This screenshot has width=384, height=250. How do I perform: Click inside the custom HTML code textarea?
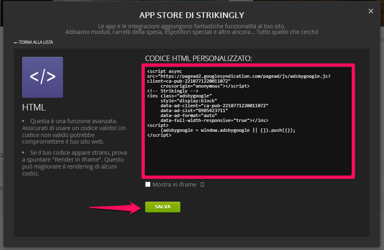[x=248, y=122]
